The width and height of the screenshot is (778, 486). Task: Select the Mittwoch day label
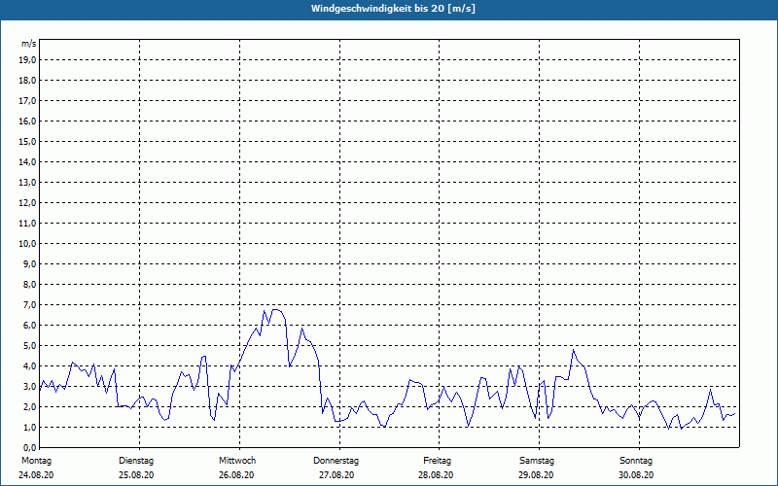(237, 461)
